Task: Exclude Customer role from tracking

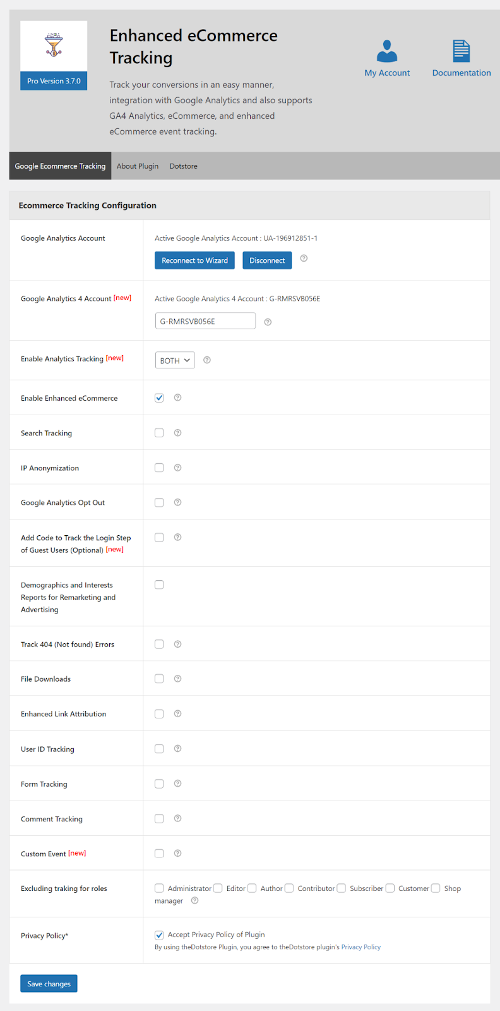Action: point(390,888)
